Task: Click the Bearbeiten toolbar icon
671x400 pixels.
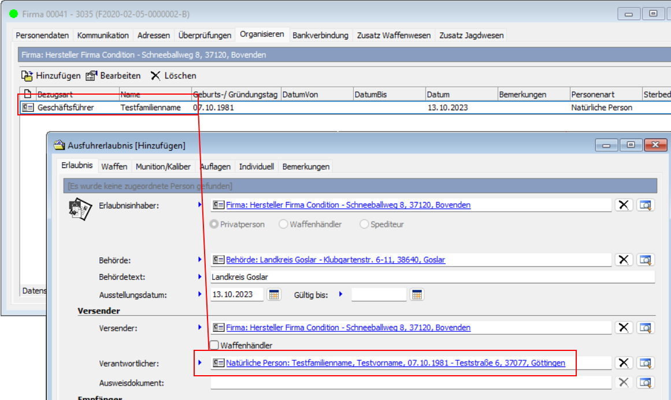Action: pos(92,76)
